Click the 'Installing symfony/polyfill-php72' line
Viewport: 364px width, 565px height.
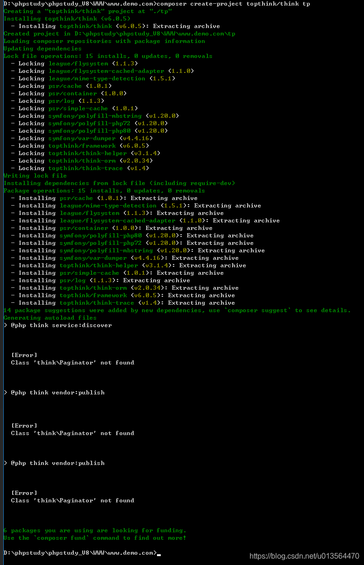click(132, 243)
